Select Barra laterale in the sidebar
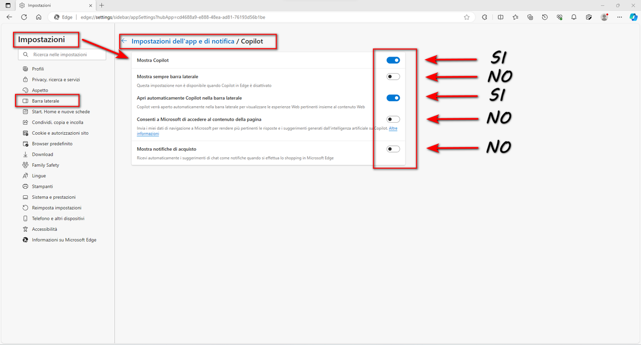The height and width of the screenshot is (345, 641). coord(46,101)
